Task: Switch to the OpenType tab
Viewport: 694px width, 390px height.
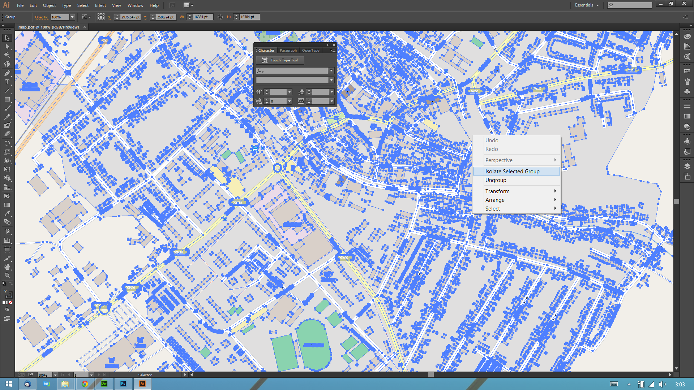Action: pyautogui.click(x=311, y=51)
